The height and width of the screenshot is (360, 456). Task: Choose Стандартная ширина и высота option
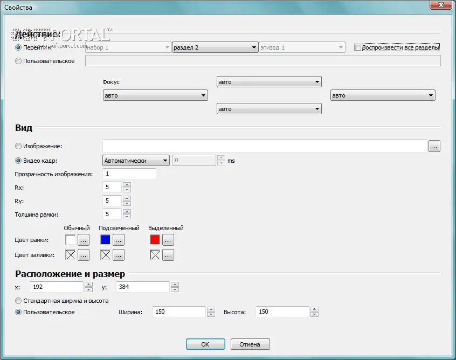[19, 301]
